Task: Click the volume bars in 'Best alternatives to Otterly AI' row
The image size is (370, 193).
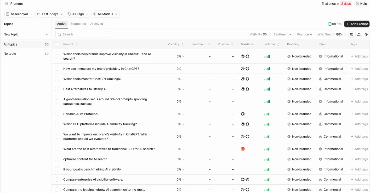Action: tap(267, 89)
